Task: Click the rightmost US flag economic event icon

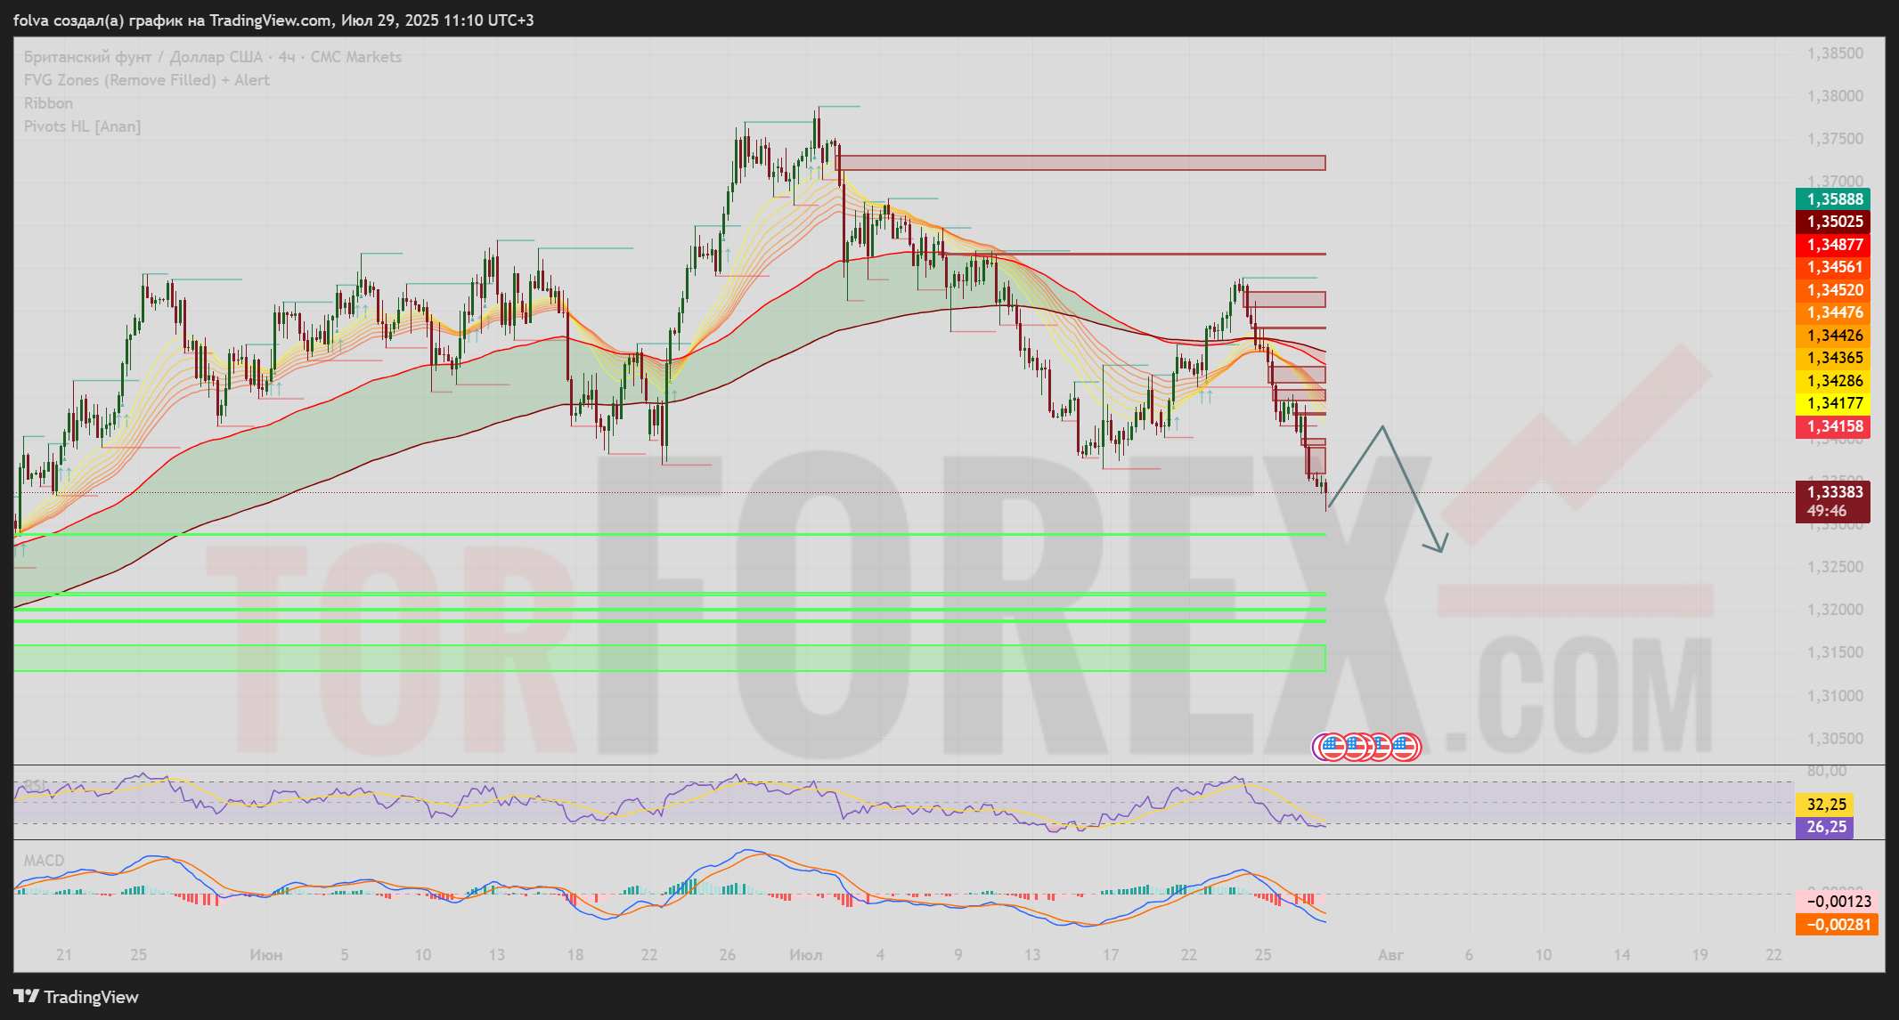Action: click(1406, 748)
